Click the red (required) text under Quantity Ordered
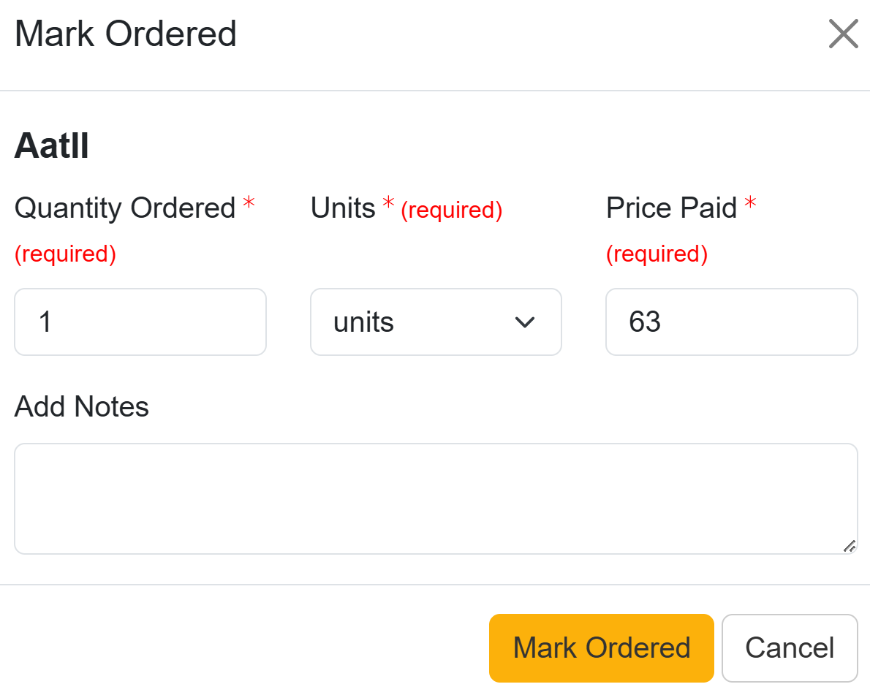The height and width of the screenshot is (695, 870). click(65, 254)
